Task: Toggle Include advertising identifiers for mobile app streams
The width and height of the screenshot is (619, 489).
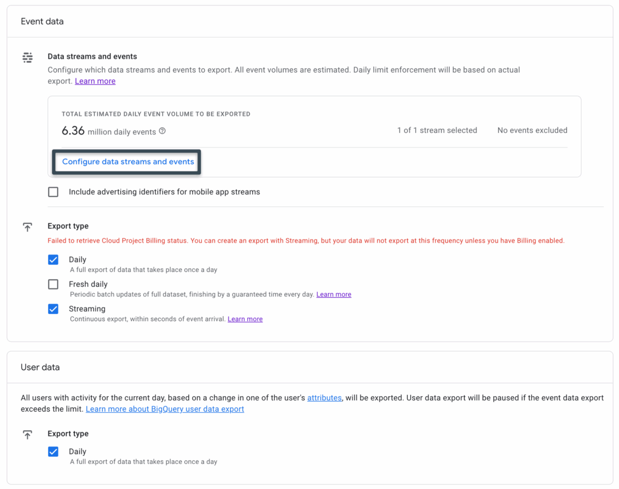Action: pos(53,191)
